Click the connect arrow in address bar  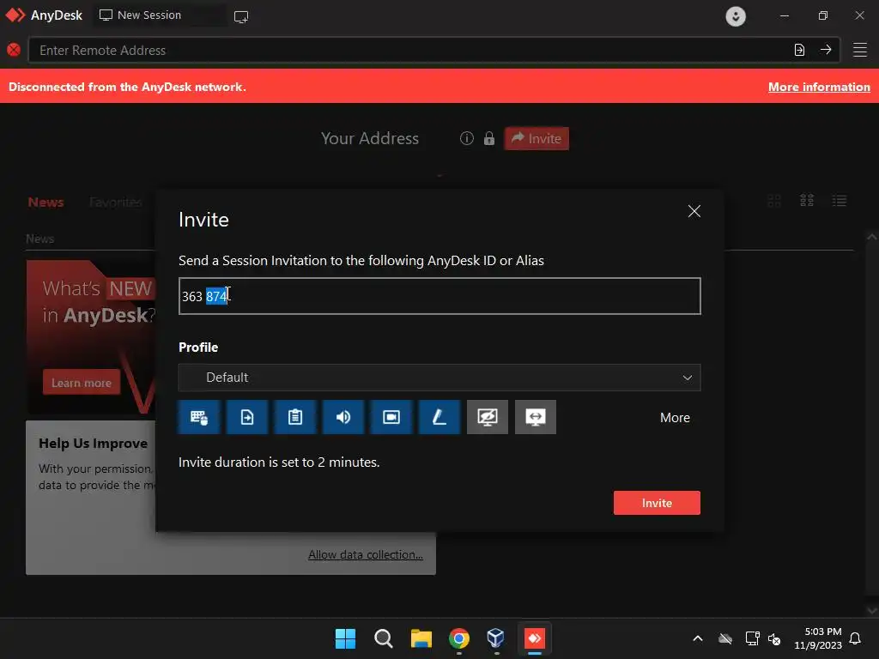pyautogui.click(x=826, y=50)
